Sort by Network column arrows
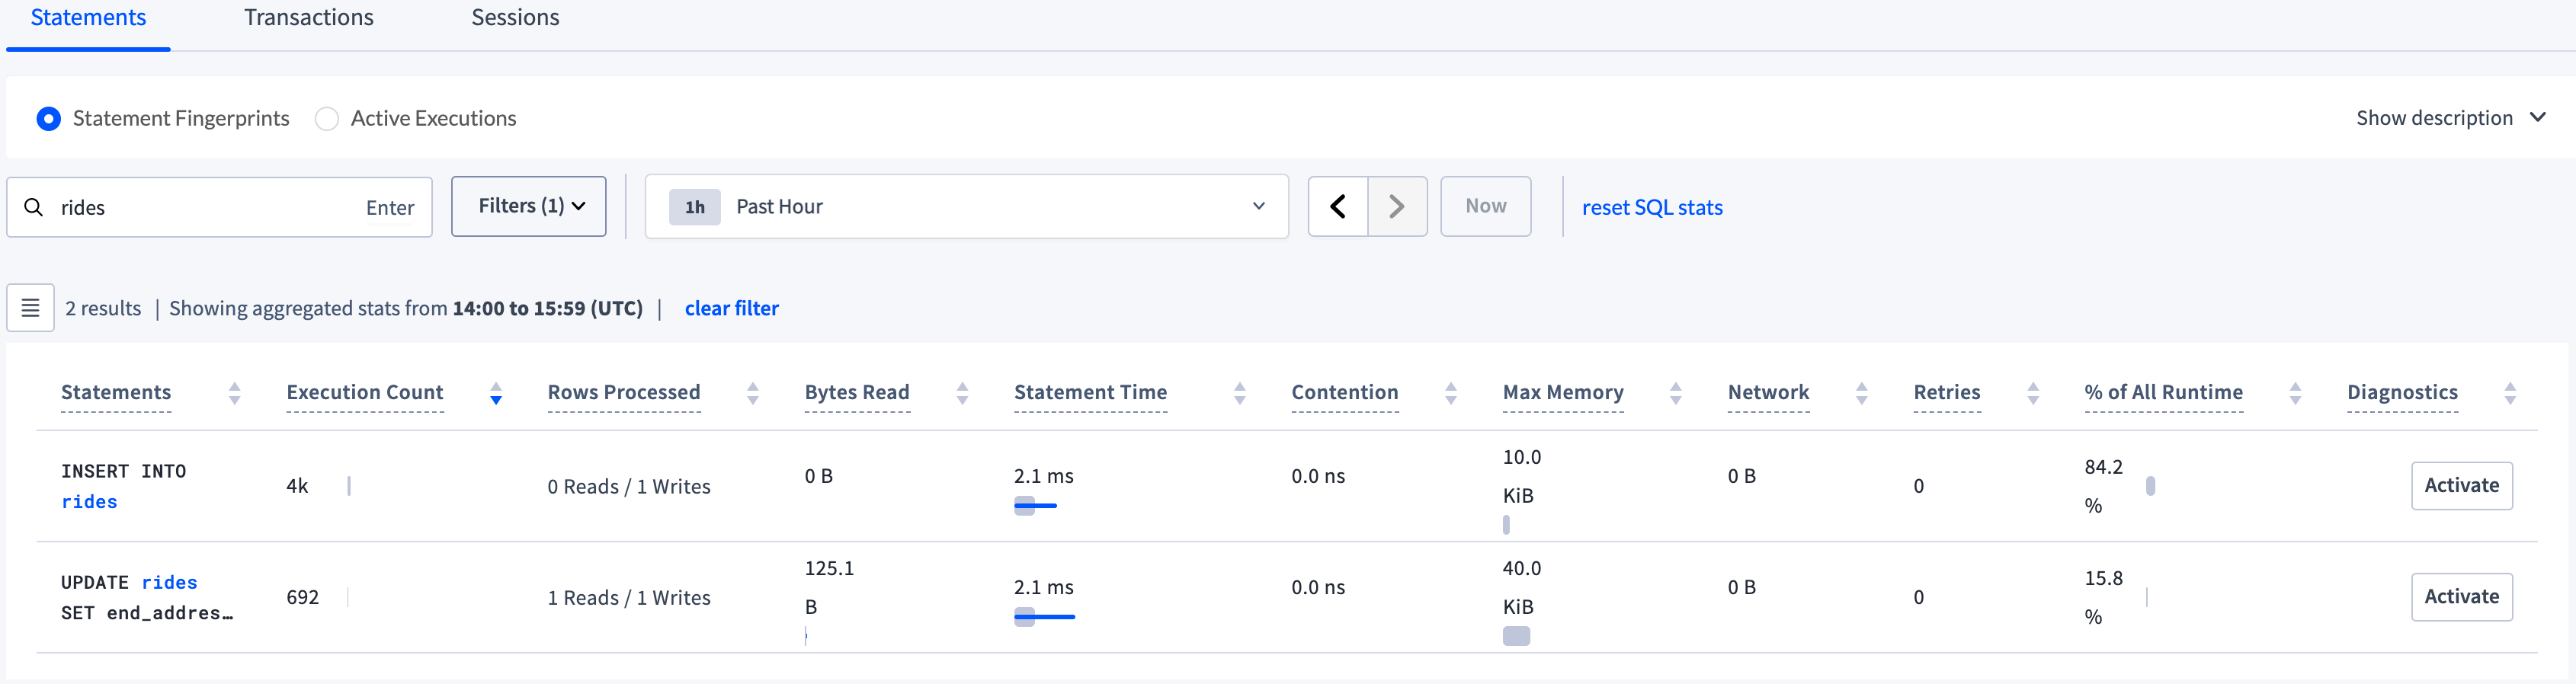Image resolution: width=2576 pixels, height=684 pixels. click(x=1861, y=393)
